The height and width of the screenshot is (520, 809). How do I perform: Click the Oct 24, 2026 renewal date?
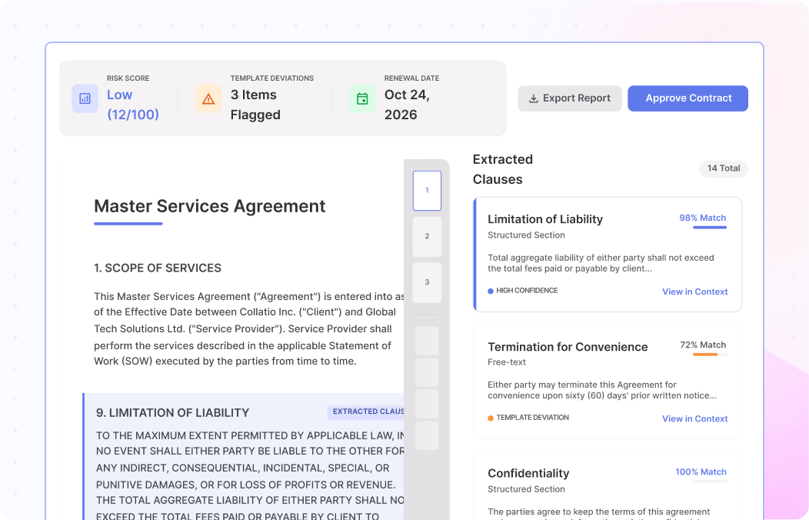(407, 105)
